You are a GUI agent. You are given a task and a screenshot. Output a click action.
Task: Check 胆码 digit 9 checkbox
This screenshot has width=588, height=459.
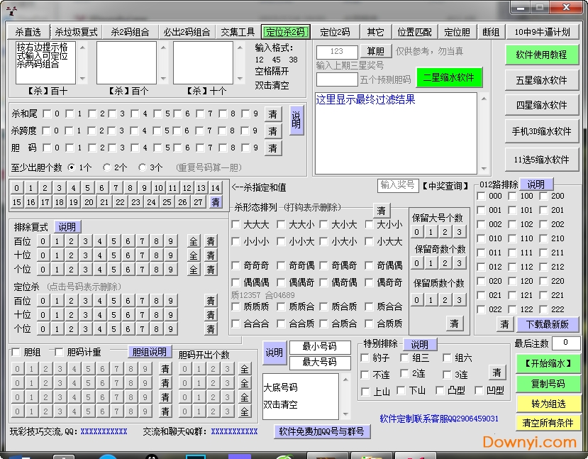(x=245, y=148)
